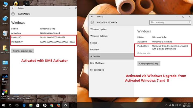Open the Find My Device section
193x108 pixels.
(x=111, y=63)
